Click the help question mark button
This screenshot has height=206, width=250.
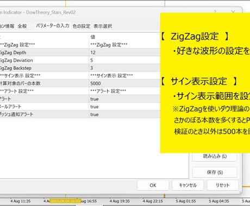215,12
